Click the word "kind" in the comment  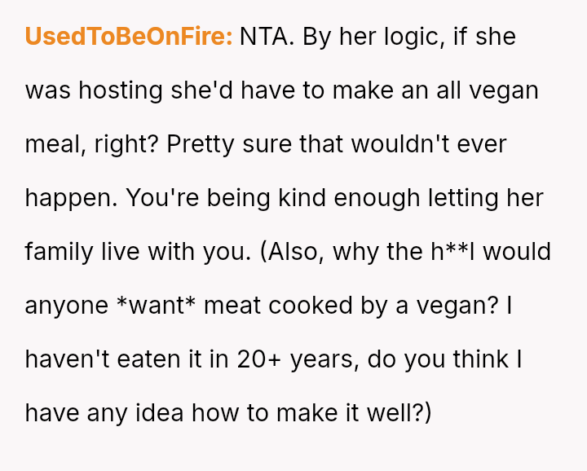[x=316, y=197]
